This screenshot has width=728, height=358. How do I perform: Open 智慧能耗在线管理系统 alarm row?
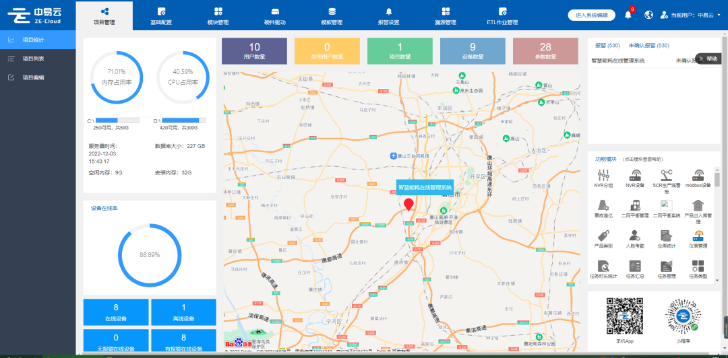pyautogui.click(x=654, y=61)
